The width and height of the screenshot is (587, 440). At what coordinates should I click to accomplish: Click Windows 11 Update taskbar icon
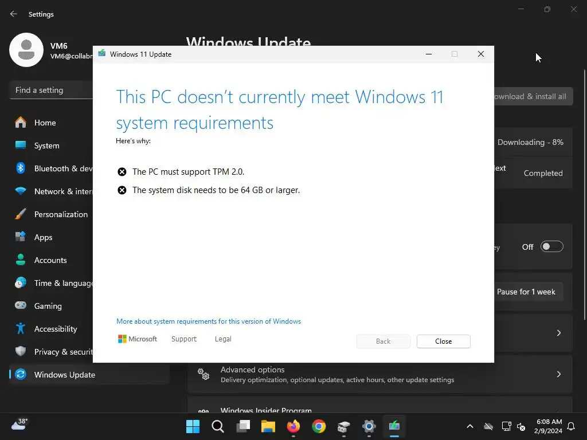point(394,426)
